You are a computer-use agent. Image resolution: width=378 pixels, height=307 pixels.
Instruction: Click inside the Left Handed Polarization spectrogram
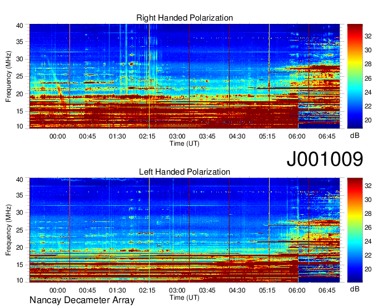pyautogui.click(x=185, y=230)
